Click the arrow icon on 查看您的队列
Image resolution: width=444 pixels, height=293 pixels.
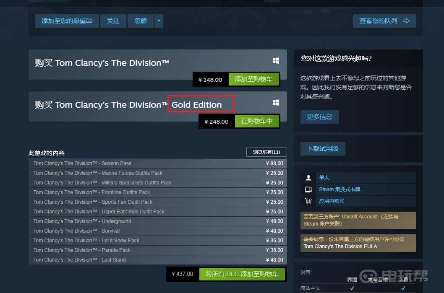(x=406, y=21)
